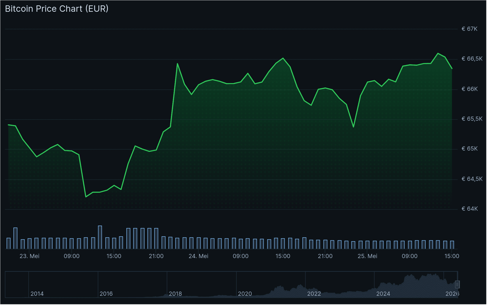Click the "€ 65K" axis label
The image size is (487, 305).
(x=470, y=149)
